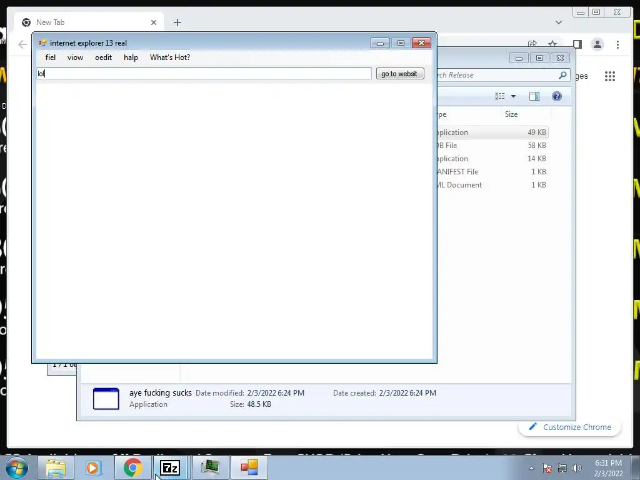Open the network tray icon
Image resolution: width=640 pixels, height=480 pixels.
[562, 468]
